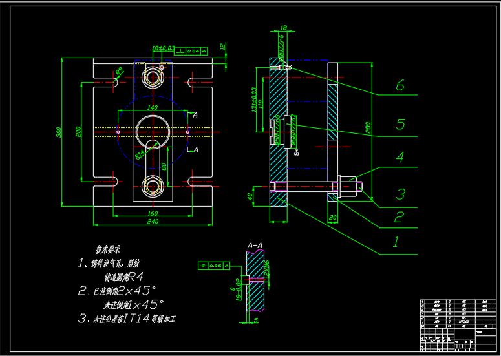Image resolution: width=501 pixels, height=356 pixels.
Task: Select the 40 dimension in side view
Action: click(x=250, y=196)
